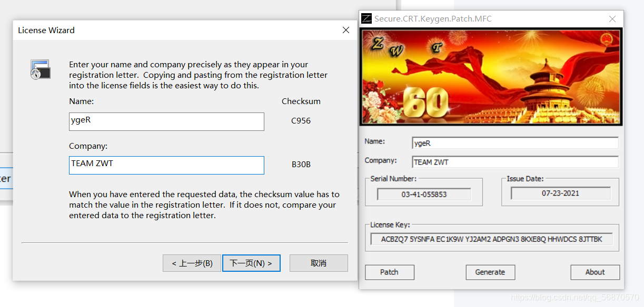Click the keygen Name input field

click(x=515, y=143)
